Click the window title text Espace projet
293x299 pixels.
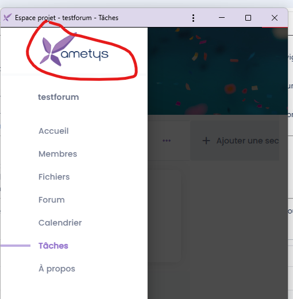(x=35, y=18)
